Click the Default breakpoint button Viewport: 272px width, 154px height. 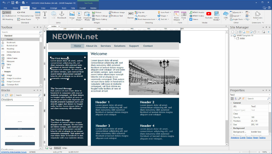(57, 148)
